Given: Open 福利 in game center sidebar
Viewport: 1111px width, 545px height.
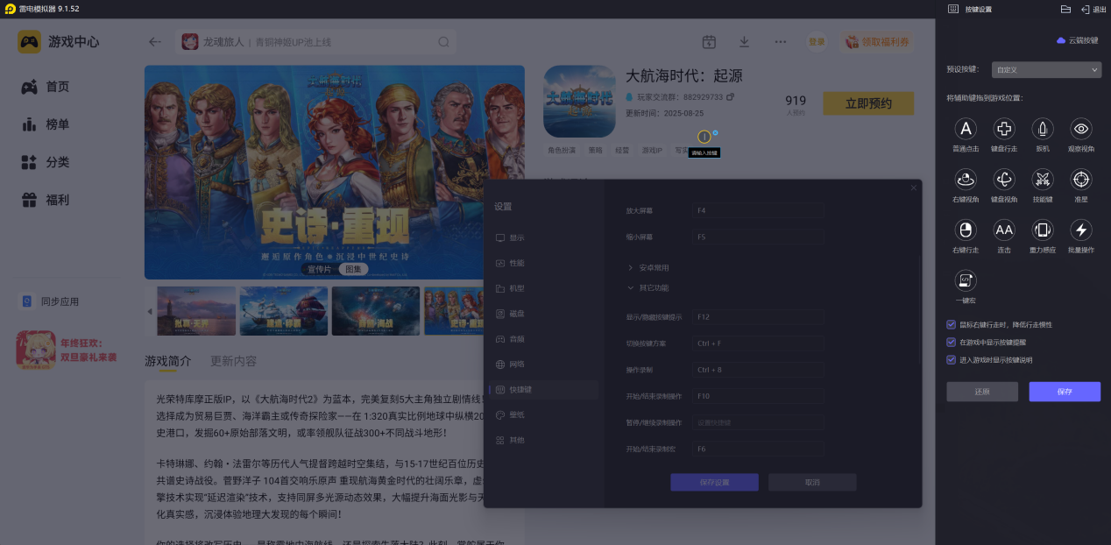Looking at the screenshot, I should click(46, 200).
